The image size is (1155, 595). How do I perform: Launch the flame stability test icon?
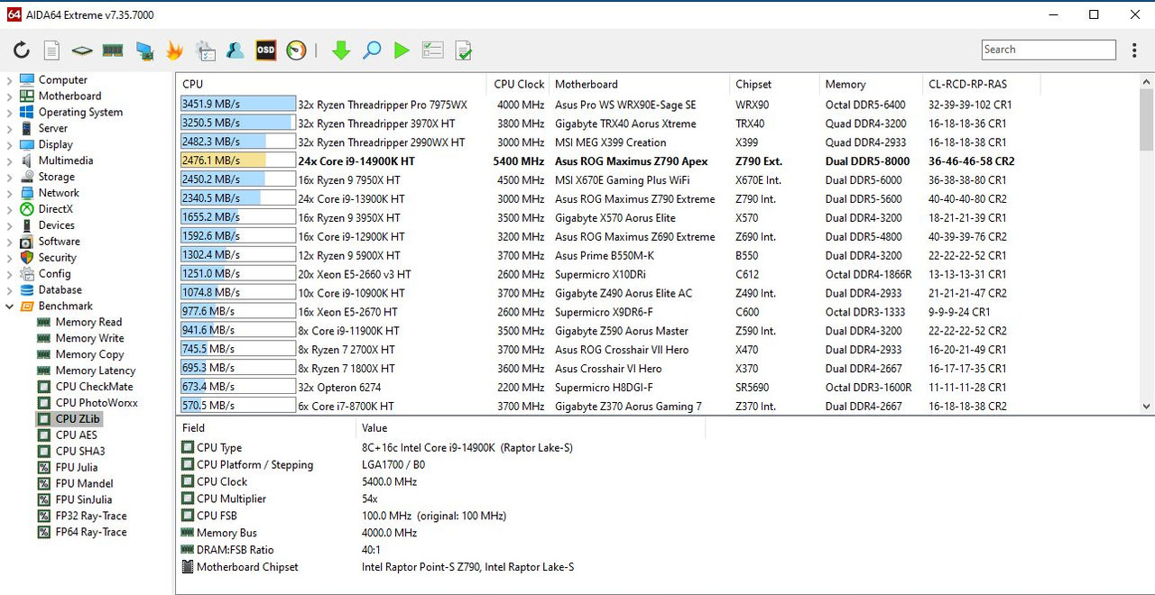point(174,50)
